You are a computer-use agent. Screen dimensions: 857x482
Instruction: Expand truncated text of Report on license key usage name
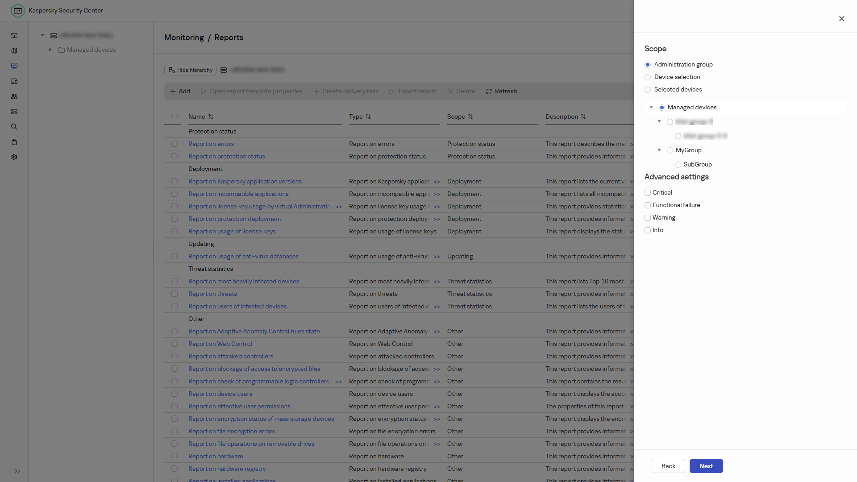[339, 207]
